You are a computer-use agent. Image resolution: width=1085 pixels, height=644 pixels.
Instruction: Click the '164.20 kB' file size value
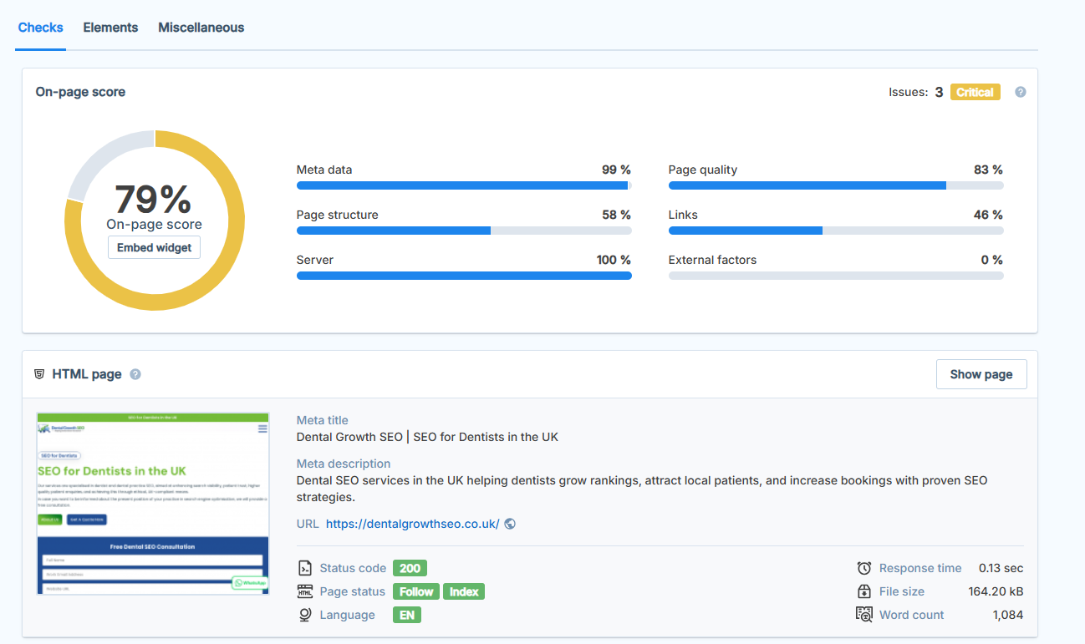(x=996, y=591)
